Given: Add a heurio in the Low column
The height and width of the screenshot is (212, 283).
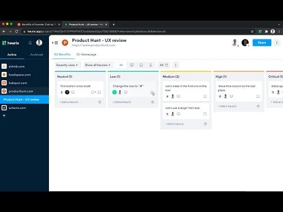Looking at the screenshot, I should tap(121, 102).
